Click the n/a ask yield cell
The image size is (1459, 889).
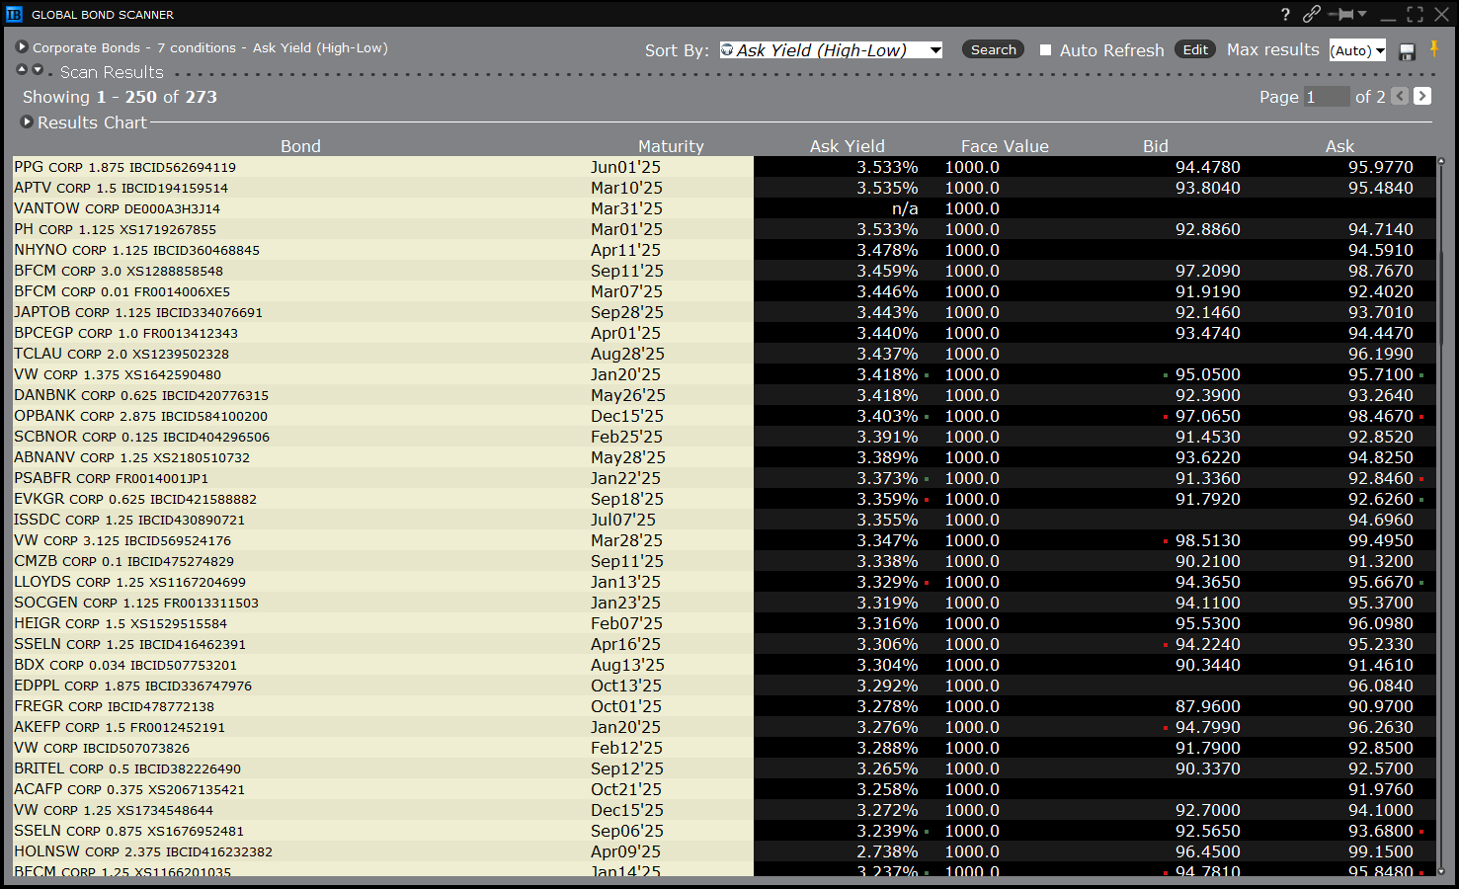tap(905, 208)
